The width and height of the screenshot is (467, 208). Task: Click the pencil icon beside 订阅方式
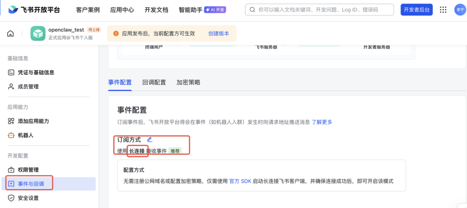(x=150, y=139)
